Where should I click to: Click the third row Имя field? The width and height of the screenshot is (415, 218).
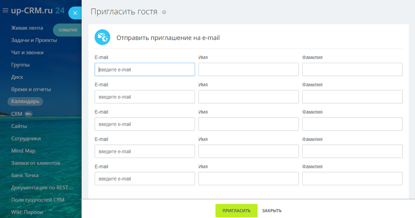(x=249, y=124)
